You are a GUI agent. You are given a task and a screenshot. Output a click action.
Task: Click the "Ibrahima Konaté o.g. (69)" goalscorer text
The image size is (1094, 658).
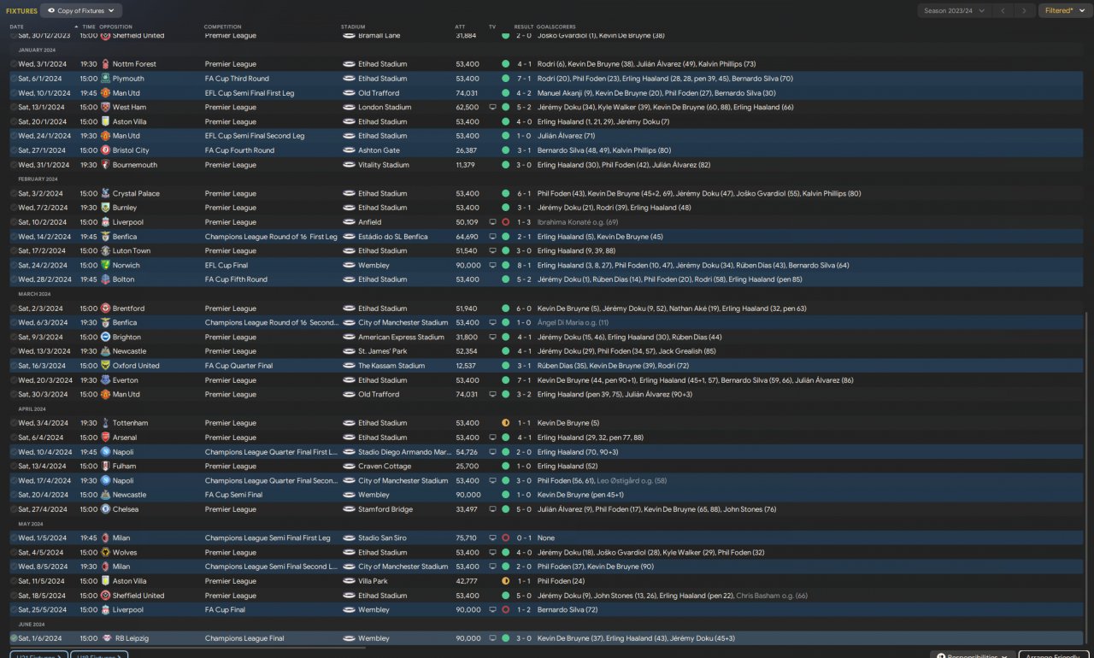578,222
